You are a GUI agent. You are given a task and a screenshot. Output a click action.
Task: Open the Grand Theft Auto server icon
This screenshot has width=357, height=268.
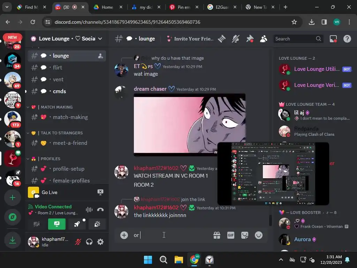tap(13, 99)
